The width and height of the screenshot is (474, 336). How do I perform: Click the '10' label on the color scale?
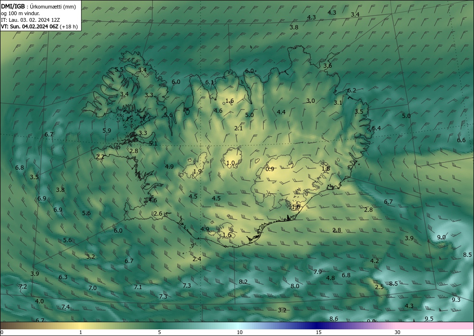pyautogui.click(x=239, y=332)
